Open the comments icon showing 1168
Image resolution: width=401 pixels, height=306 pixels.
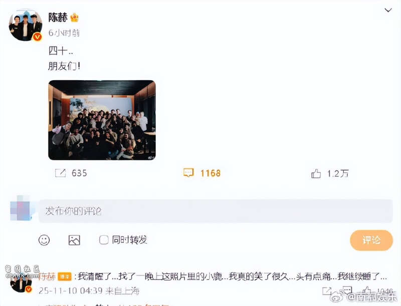[x=188, y=173]
